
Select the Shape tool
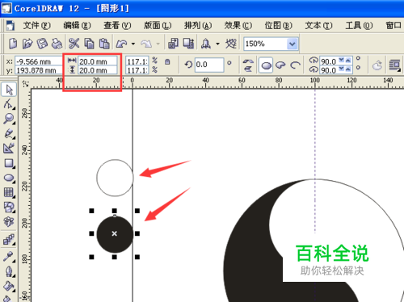coord(9,104)
